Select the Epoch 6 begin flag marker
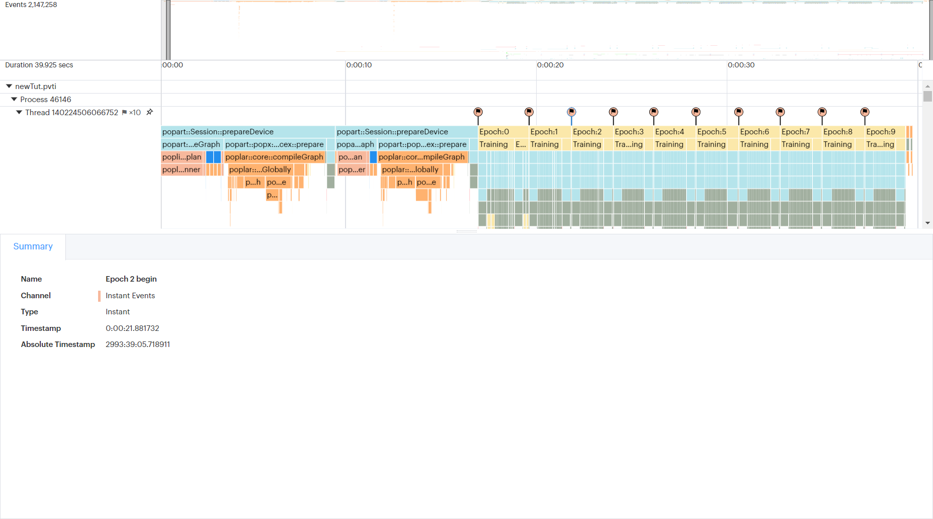 [738, 112]
